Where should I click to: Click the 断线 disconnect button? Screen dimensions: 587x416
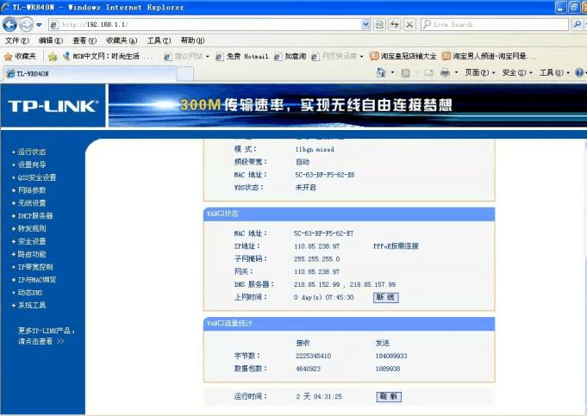pyautogui.click(x=384, y=297)
